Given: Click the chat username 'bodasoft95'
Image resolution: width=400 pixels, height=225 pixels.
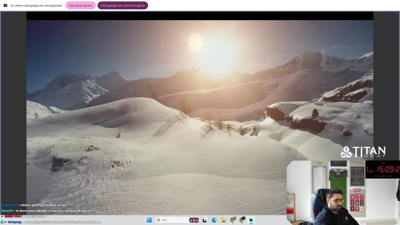Looking at the screenshot, I should coord(9,205).
